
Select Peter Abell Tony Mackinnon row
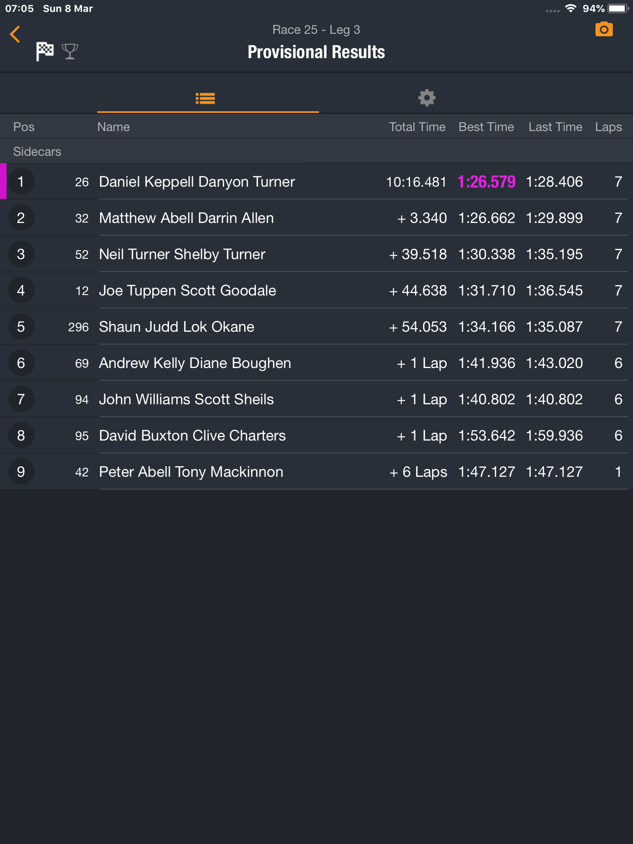316,471
